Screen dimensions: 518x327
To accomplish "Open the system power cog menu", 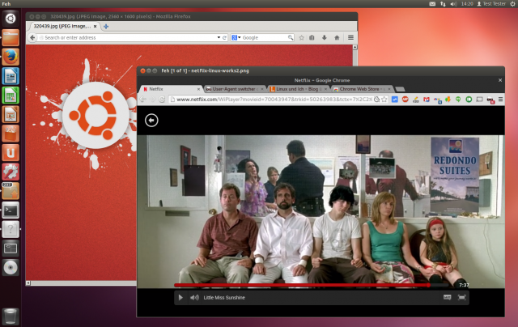I will [x=513, y=4].
